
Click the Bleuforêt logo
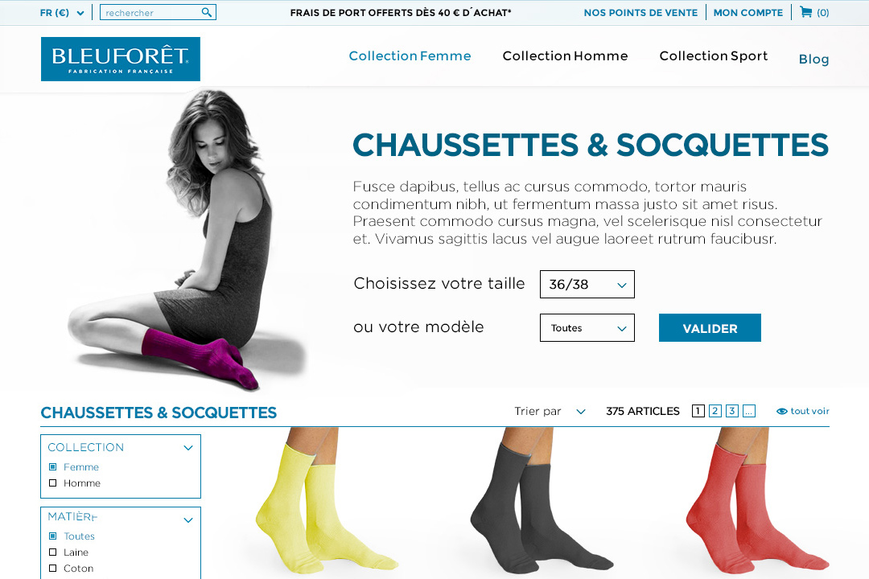coord(120,60)
